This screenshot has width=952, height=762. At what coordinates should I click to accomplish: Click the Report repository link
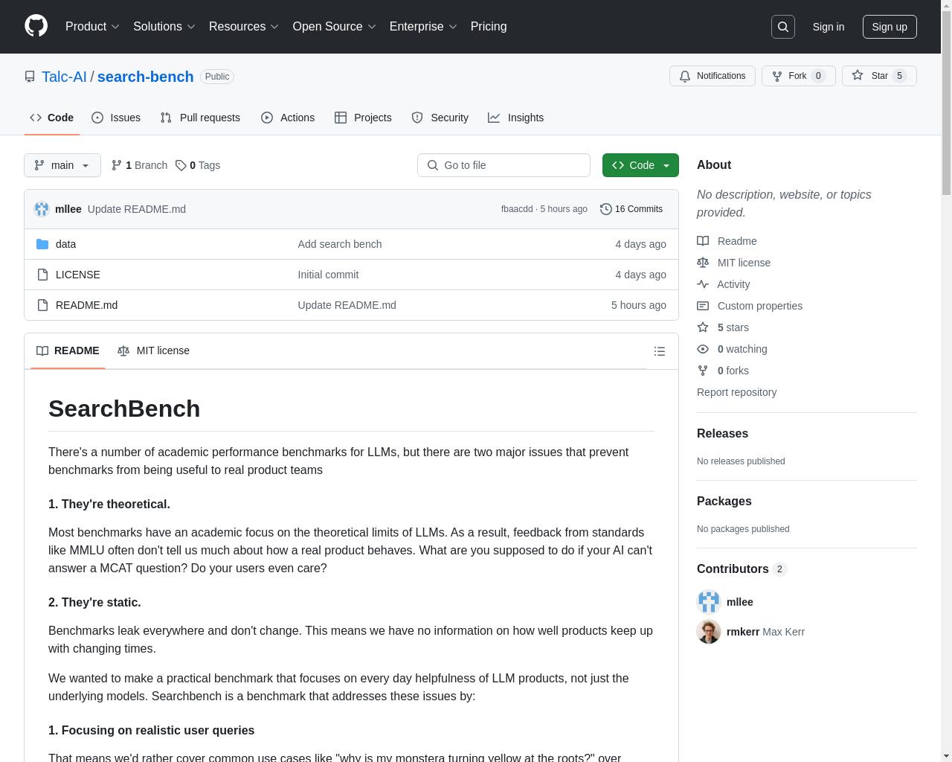coord(736,392)
